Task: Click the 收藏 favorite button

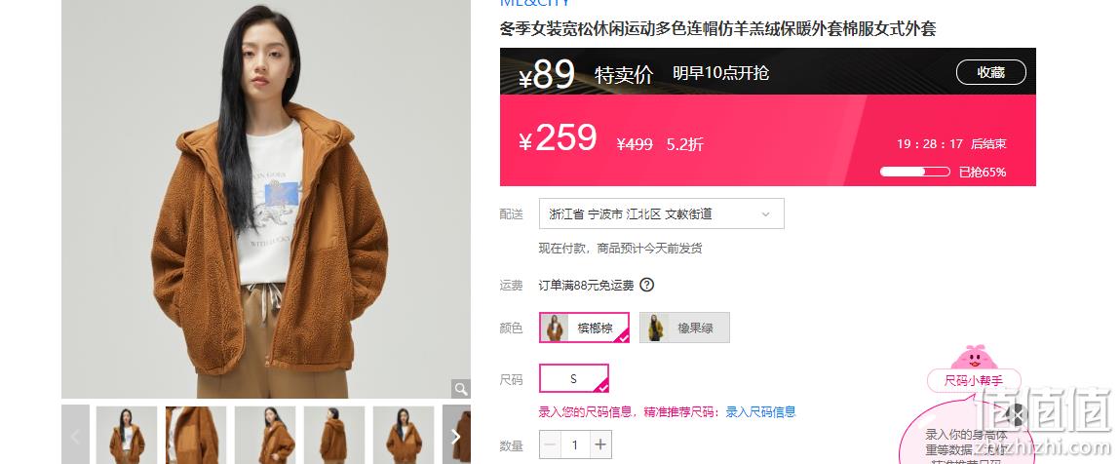Action: 990,72
